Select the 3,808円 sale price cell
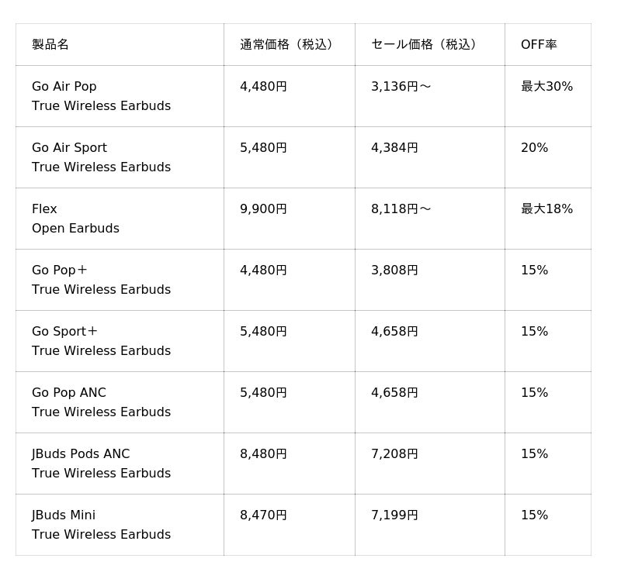Image resolution: width=621 pixels, height=579 pixels. 394,271
